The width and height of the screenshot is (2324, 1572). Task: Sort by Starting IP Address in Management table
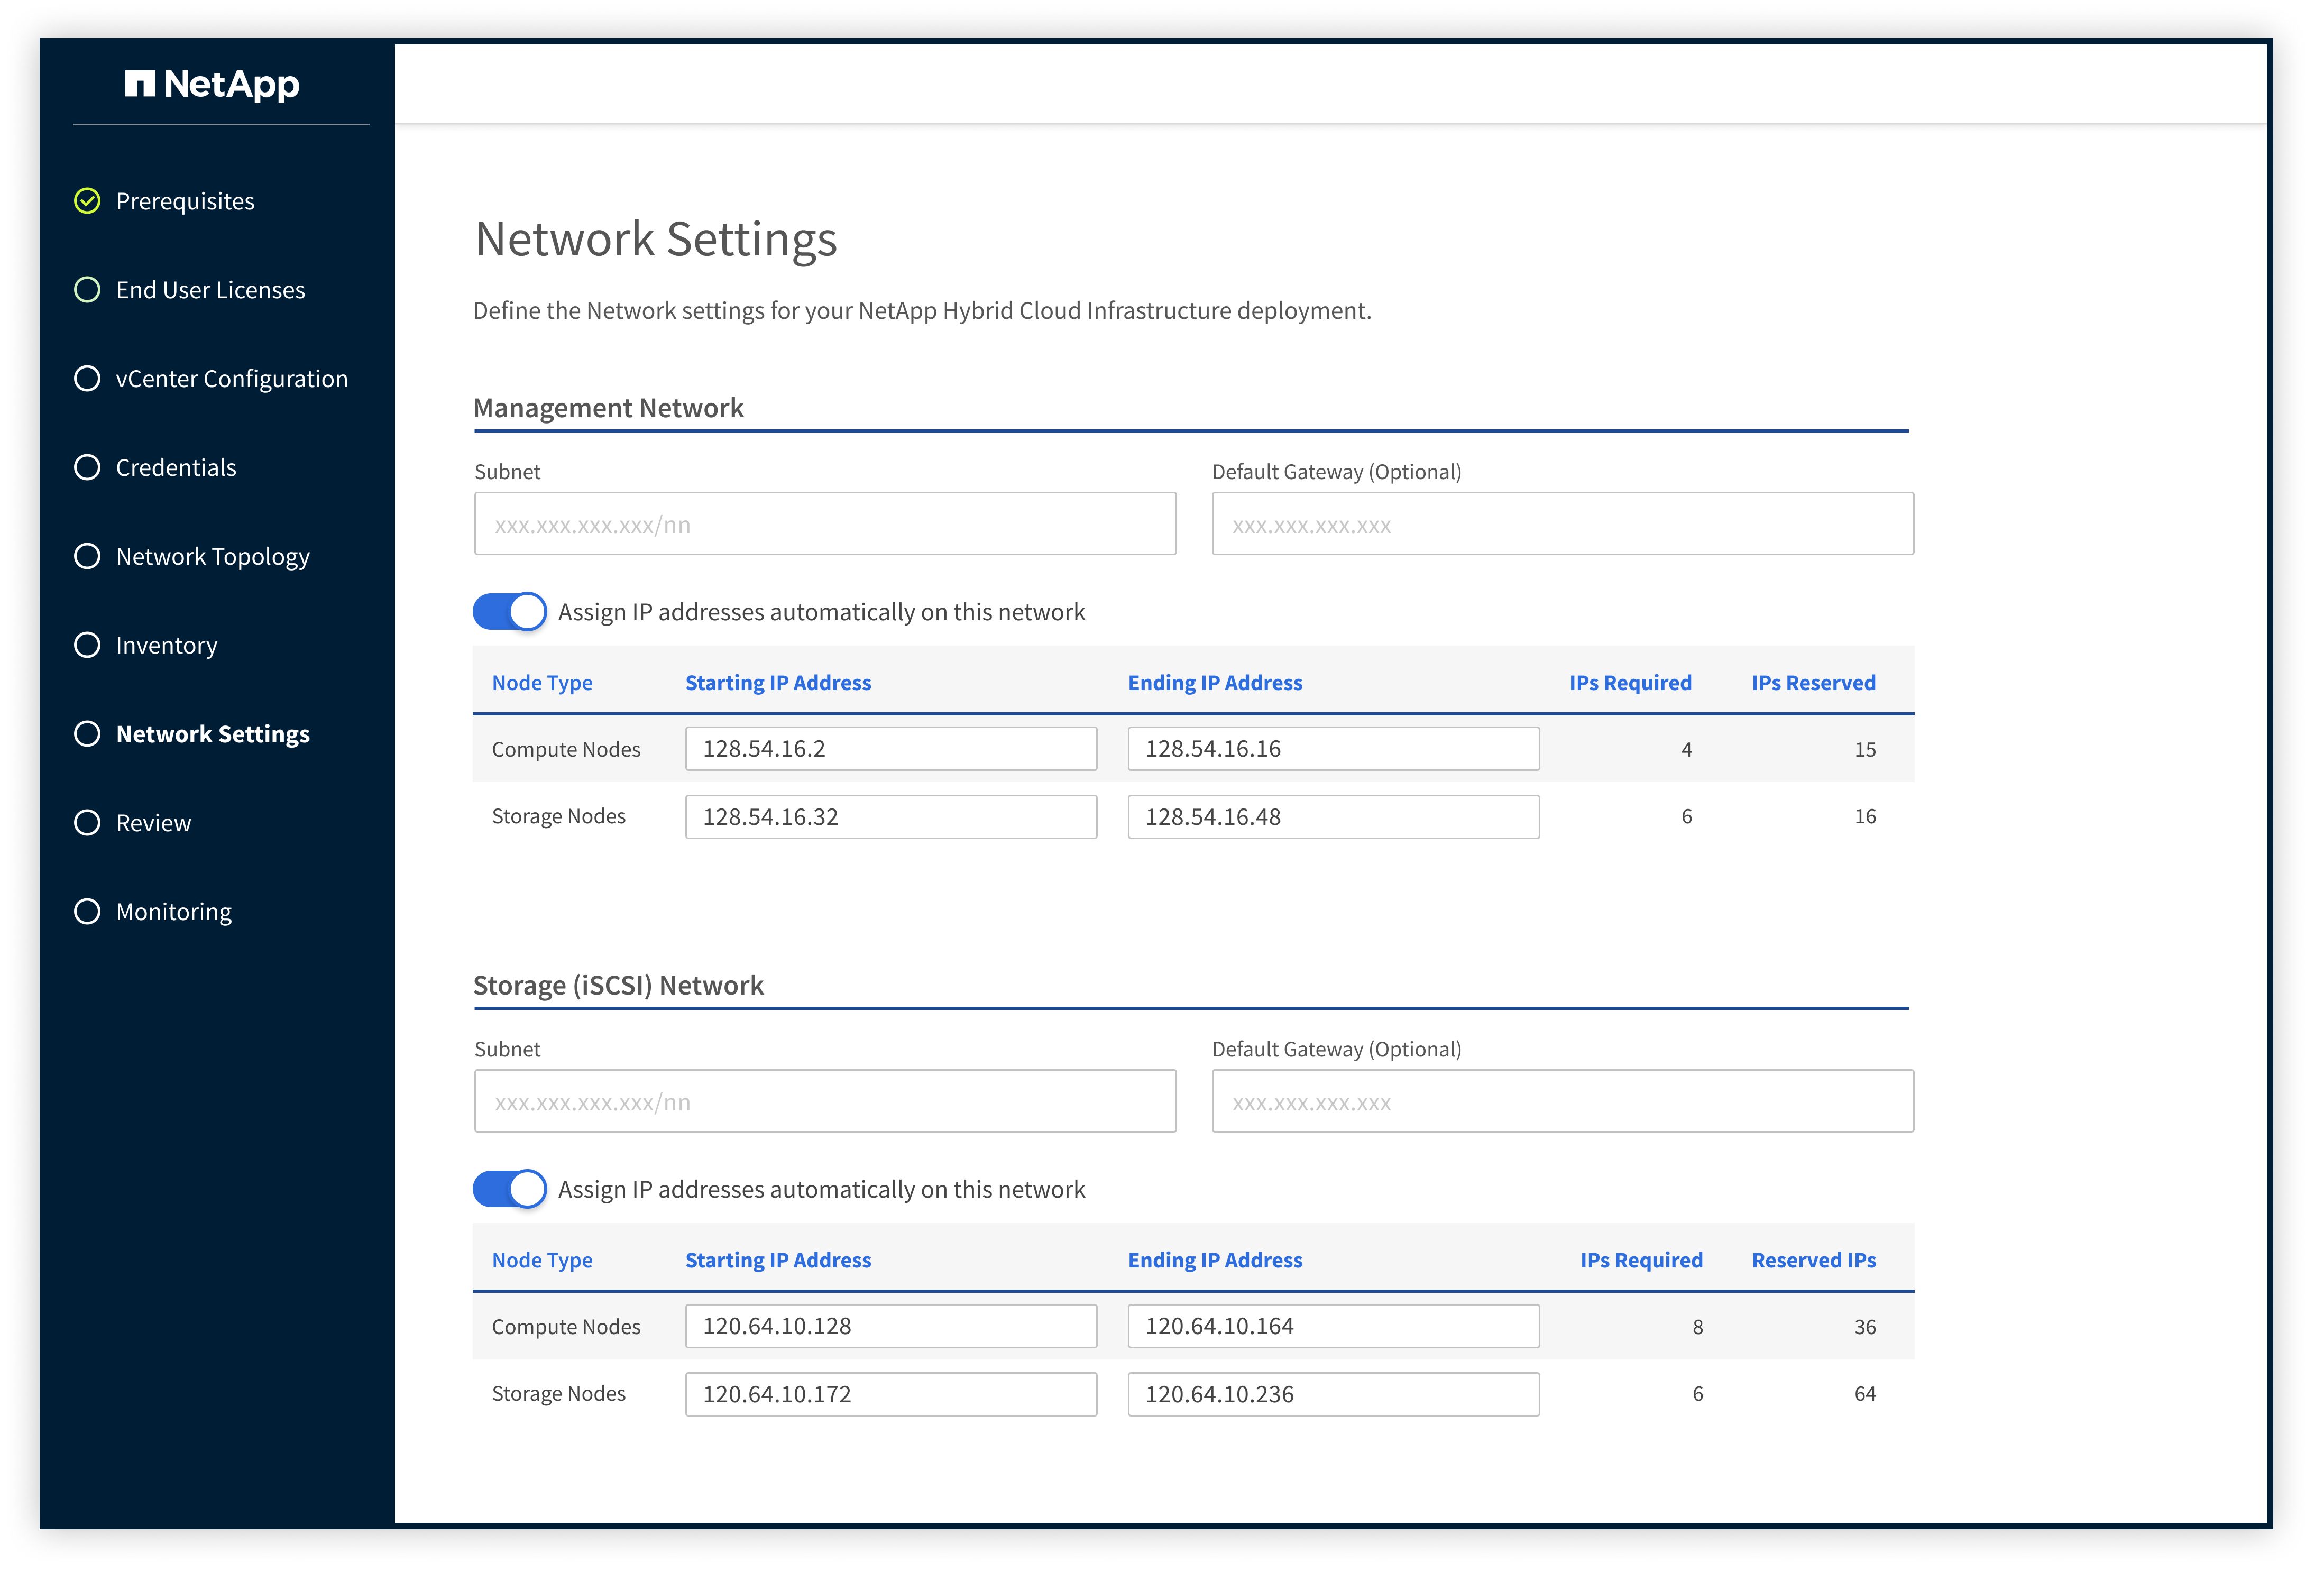tap(778, 683)
